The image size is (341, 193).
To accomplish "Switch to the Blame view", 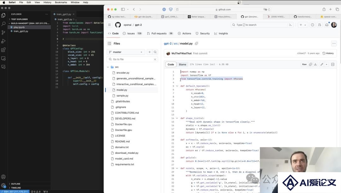I will [182, 64].
